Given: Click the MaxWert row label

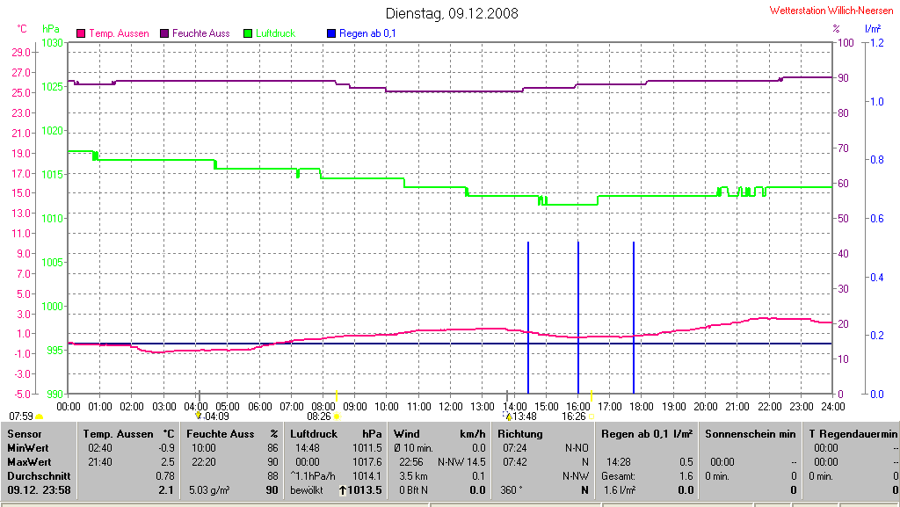Looking at the screenshot, I should (x=29, y=461).
